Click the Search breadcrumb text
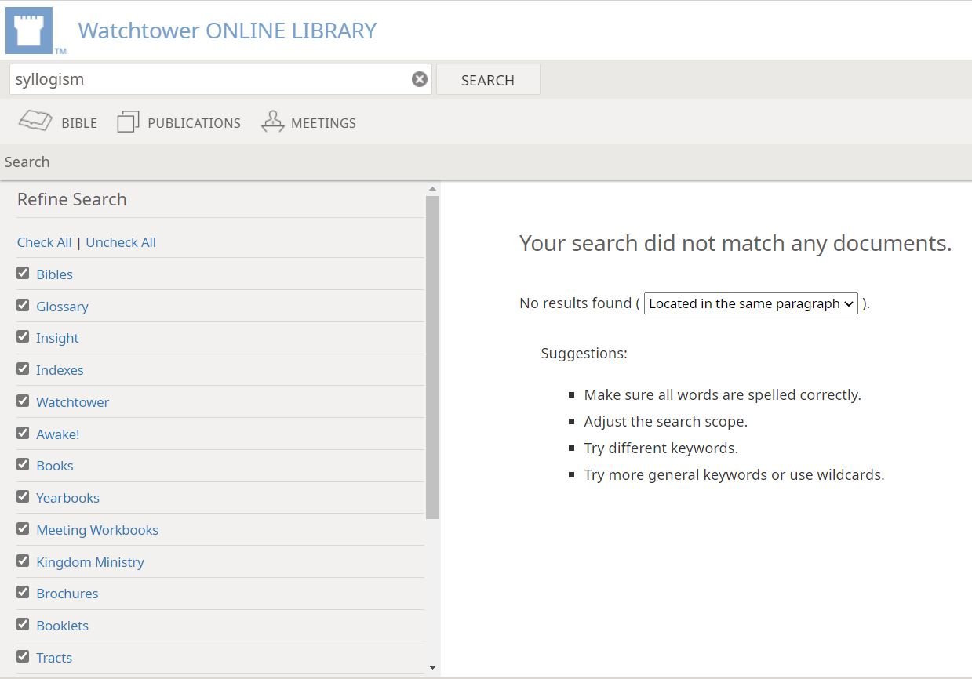972x679 pixels. coord(27,162)
